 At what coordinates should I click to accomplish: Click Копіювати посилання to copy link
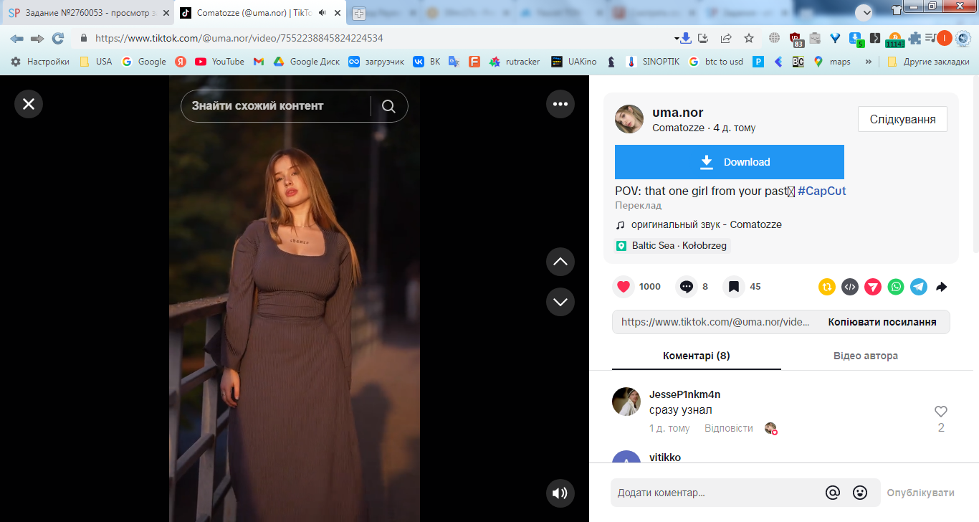click(x=882, y=322)
